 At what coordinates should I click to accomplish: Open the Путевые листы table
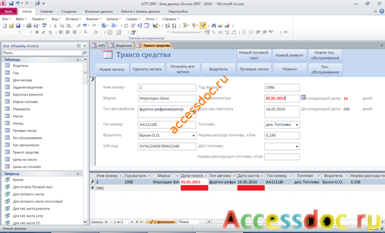(x=25, y=130)
